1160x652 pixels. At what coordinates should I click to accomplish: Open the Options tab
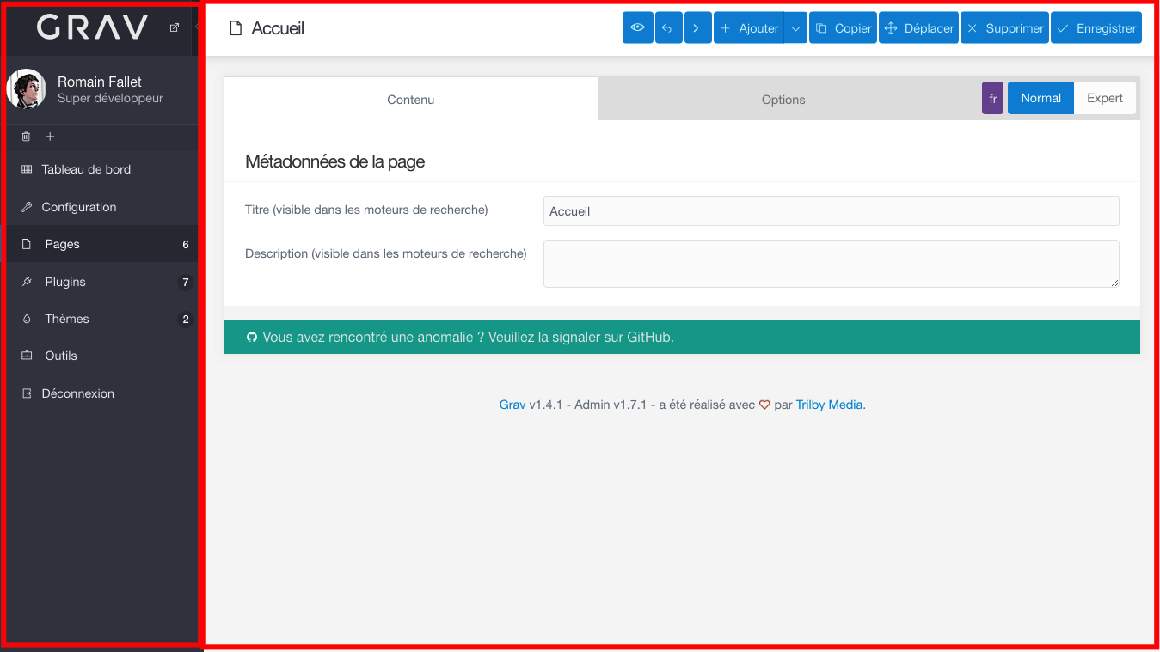[x=783, y=99]
